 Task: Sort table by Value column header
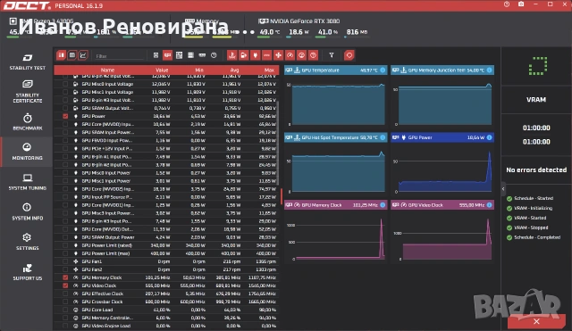[x=162, y=70]
